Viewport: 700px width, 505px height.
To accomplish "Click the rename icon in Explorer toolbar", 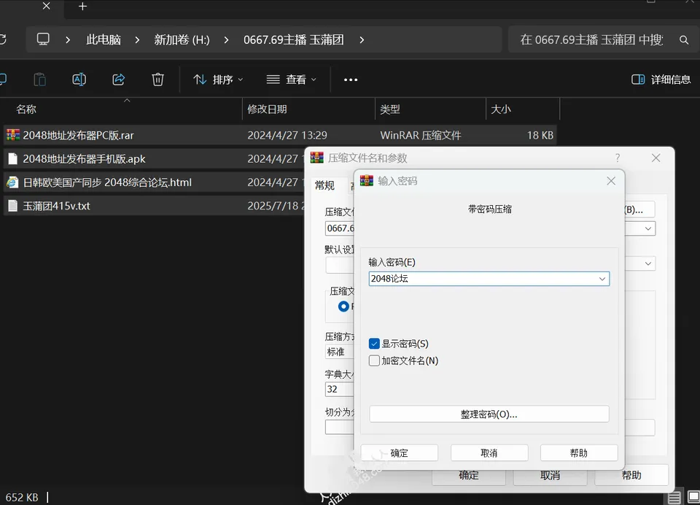I will (x=79, y=80).
